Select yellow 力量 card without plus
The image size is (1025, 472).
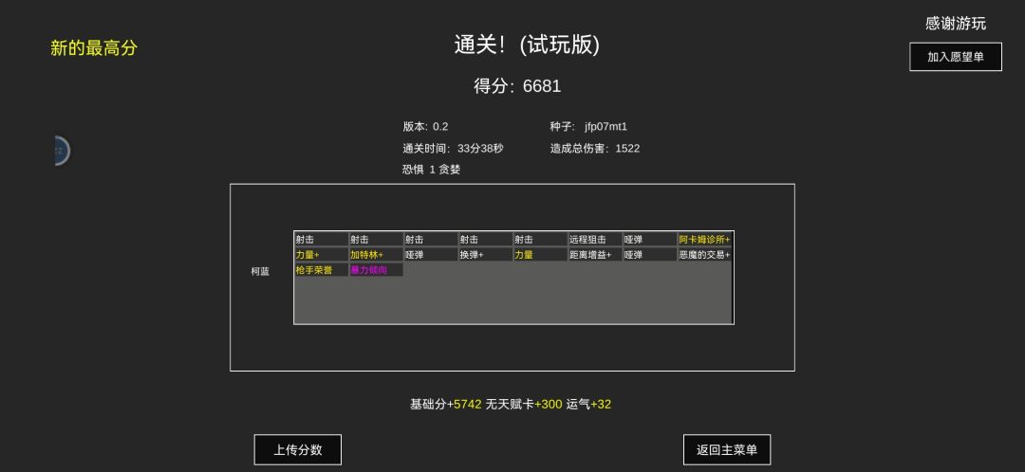[540, 255]
